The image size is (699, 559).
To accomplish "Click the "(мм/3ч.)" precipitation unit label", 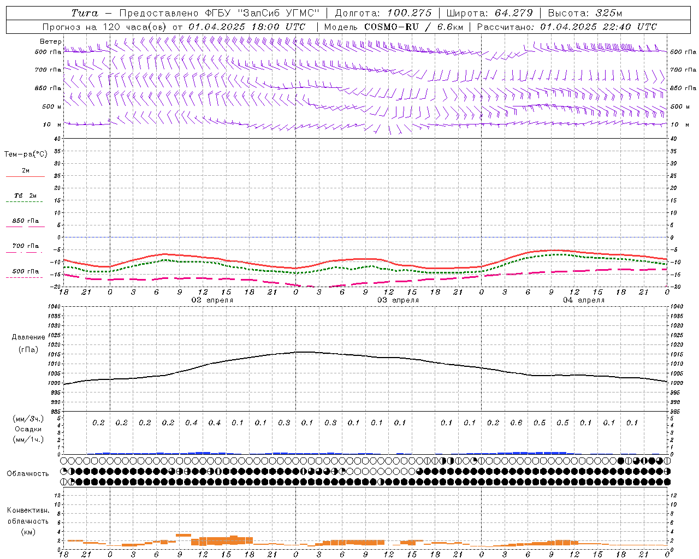I will (x=28, y=419).
